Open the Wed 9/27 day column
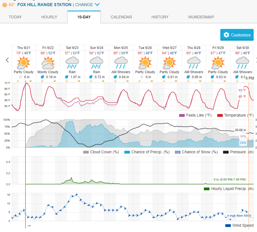This screenshot has width=257, height=232. click(x=169, y=64)
